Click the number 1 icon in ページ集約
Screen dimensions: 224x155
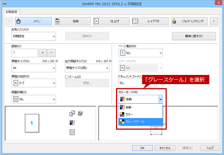click(x=122, y=53)
